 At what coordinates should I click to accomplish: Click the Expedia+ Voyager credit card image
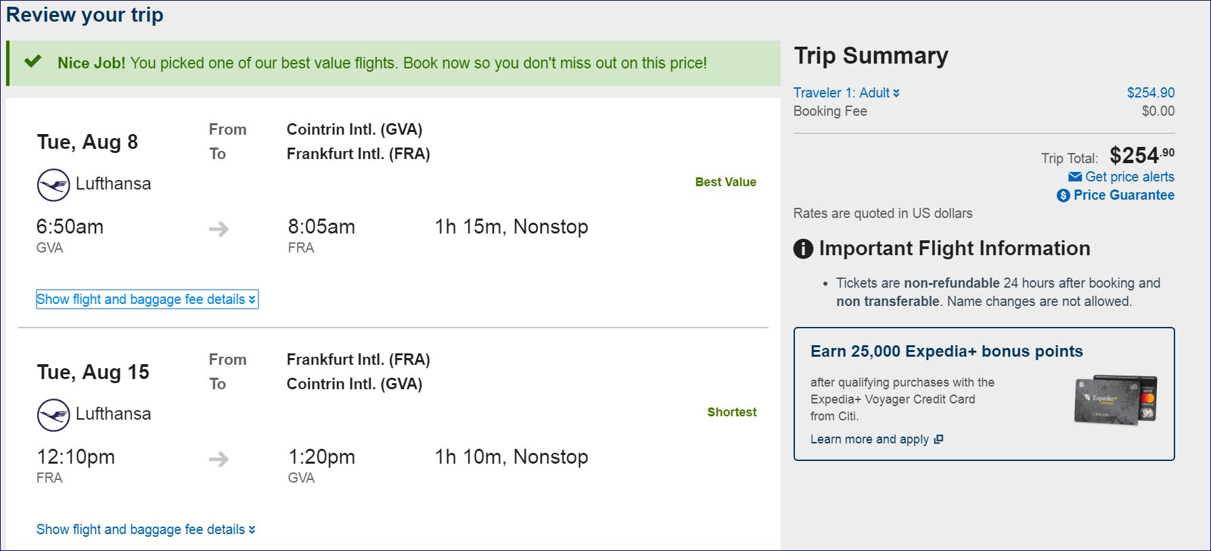[x=1116, y=400]
